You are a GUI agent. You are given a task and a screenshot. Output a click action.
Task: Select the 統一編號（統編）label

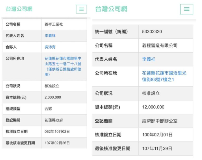(112, 31)
